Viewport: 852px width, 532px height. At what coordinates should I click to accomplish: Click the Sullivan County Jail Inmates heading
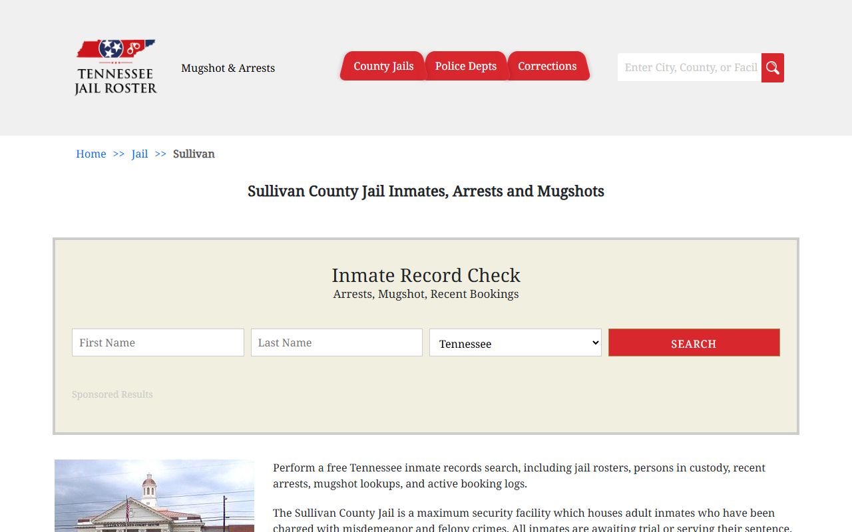pos(426,191)
